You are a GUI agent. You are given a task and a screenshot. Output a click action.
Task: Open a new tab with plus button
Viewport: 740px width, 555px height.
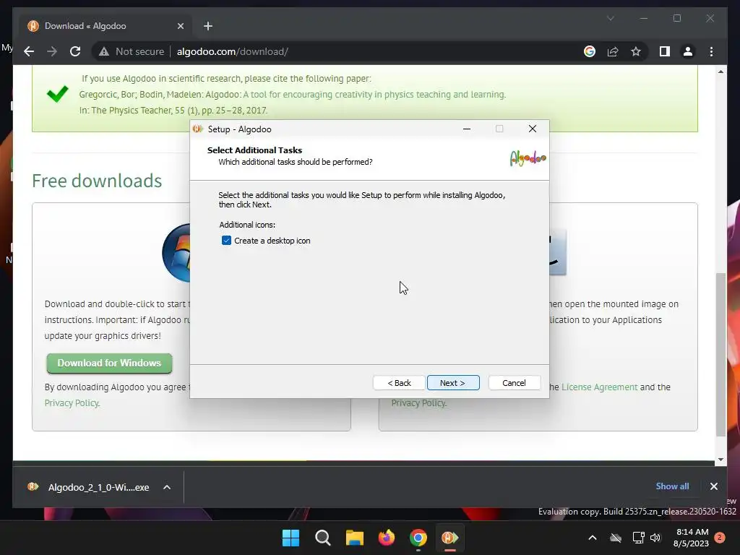pyautogui.click(x=208, y=26)
